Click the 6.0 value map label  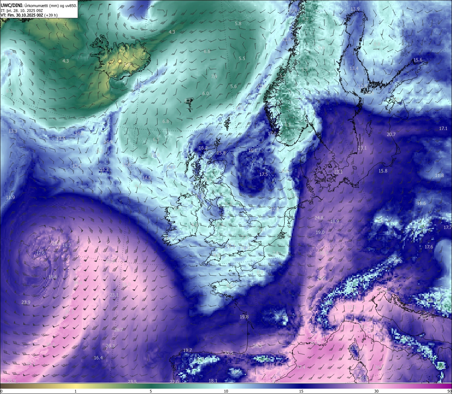[x=206, y=94]
